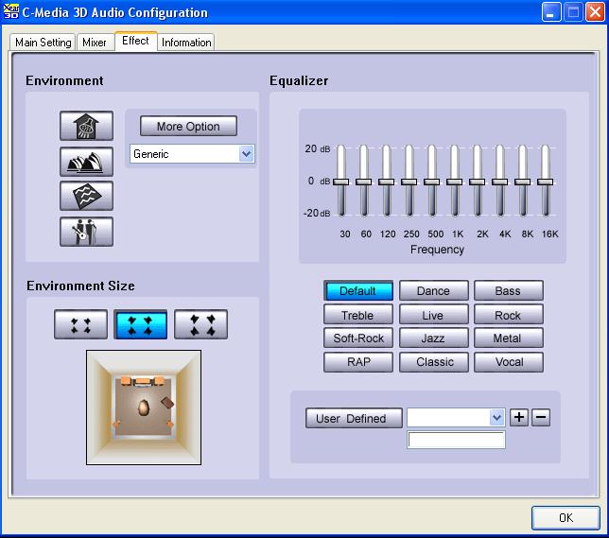Select the bathroom environment icon
This screenshot has height=538, width=609.
point(87,126)
